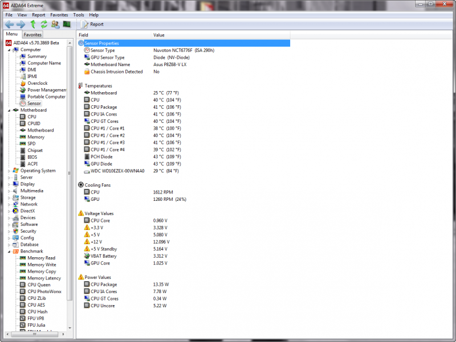Collapse the Motherboard tree node

pos(9,110)
